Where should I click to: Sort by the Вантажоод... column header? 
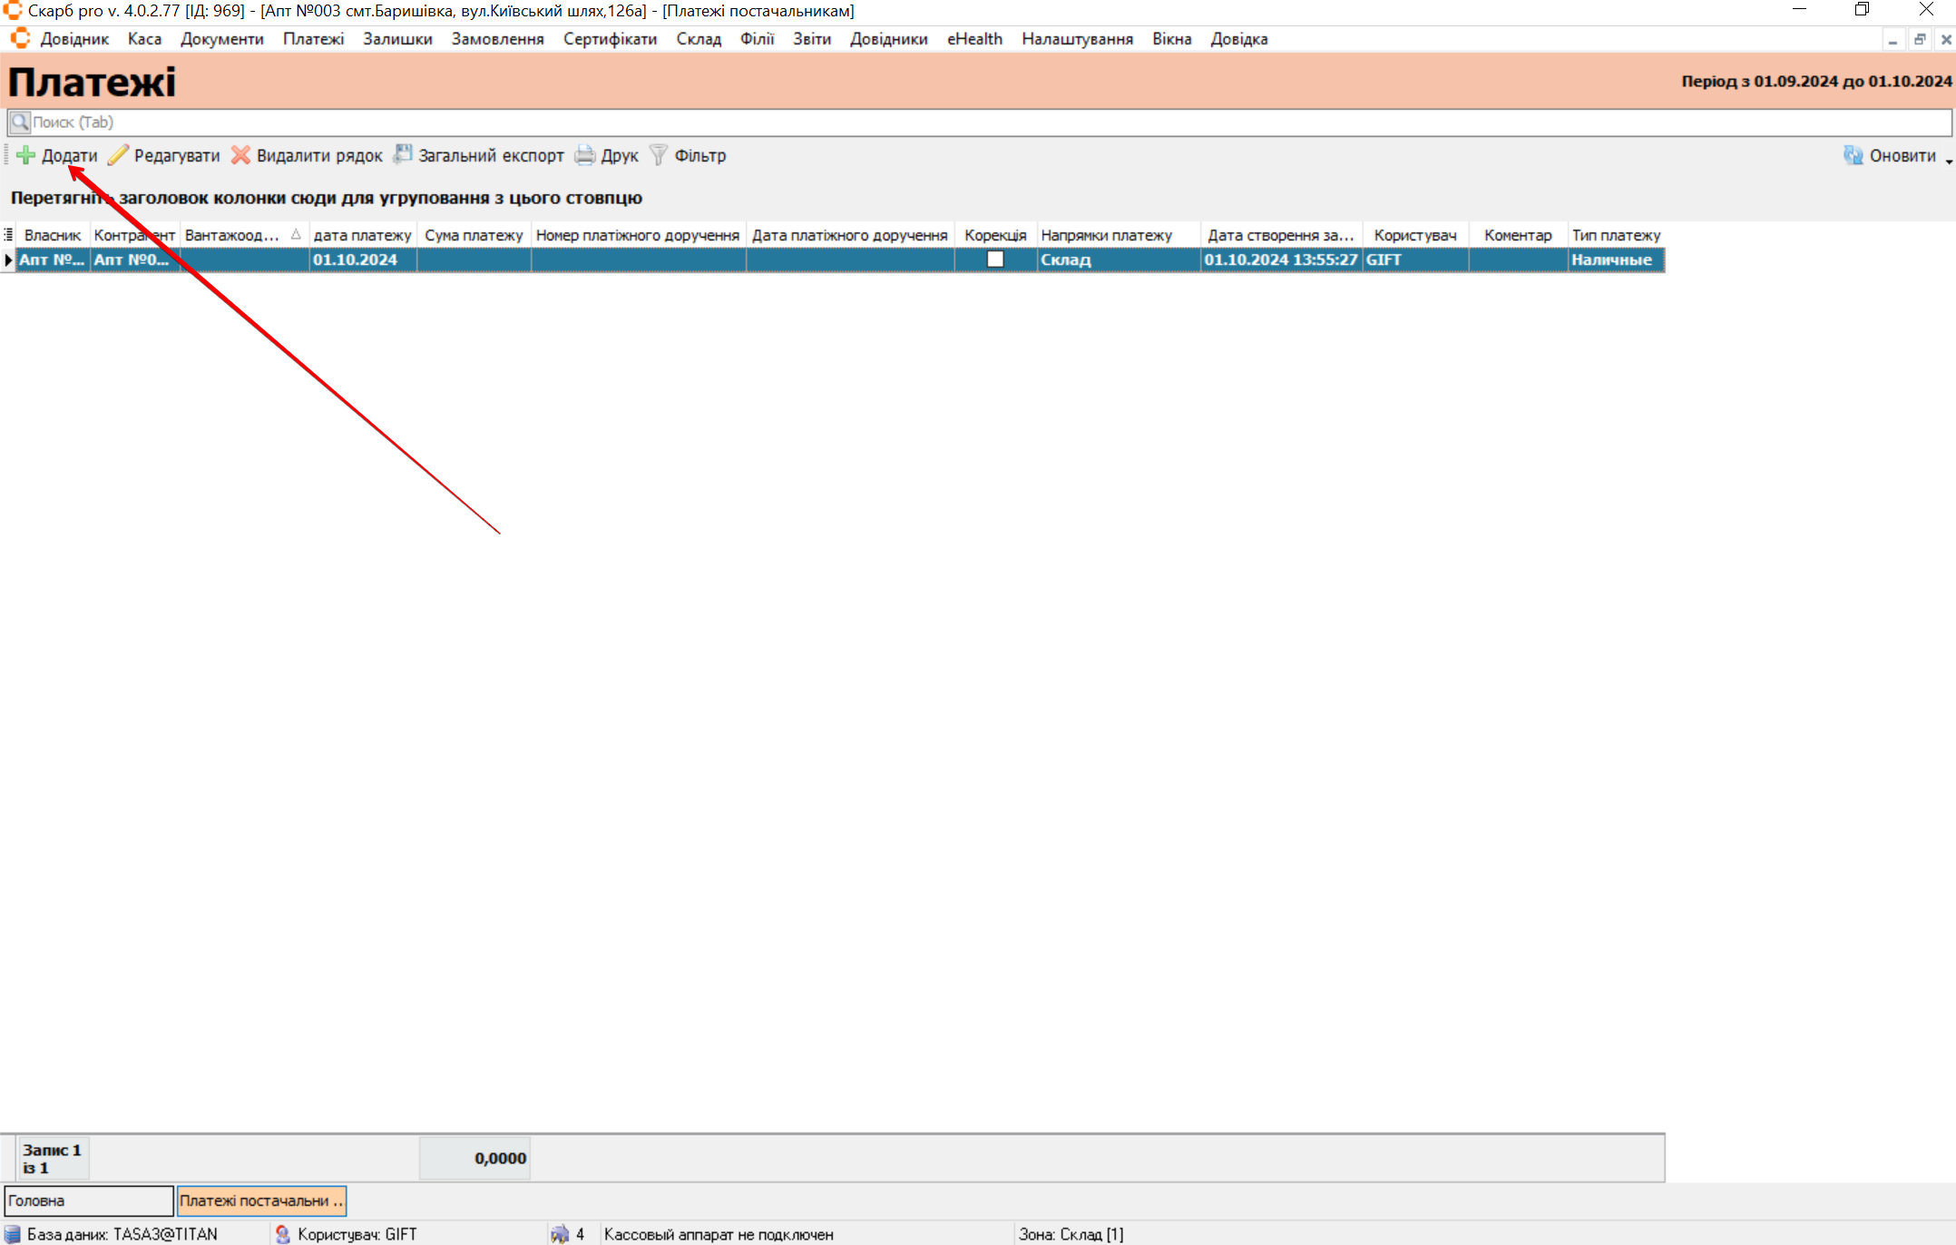pyautogui.click(x=232, y=235)
